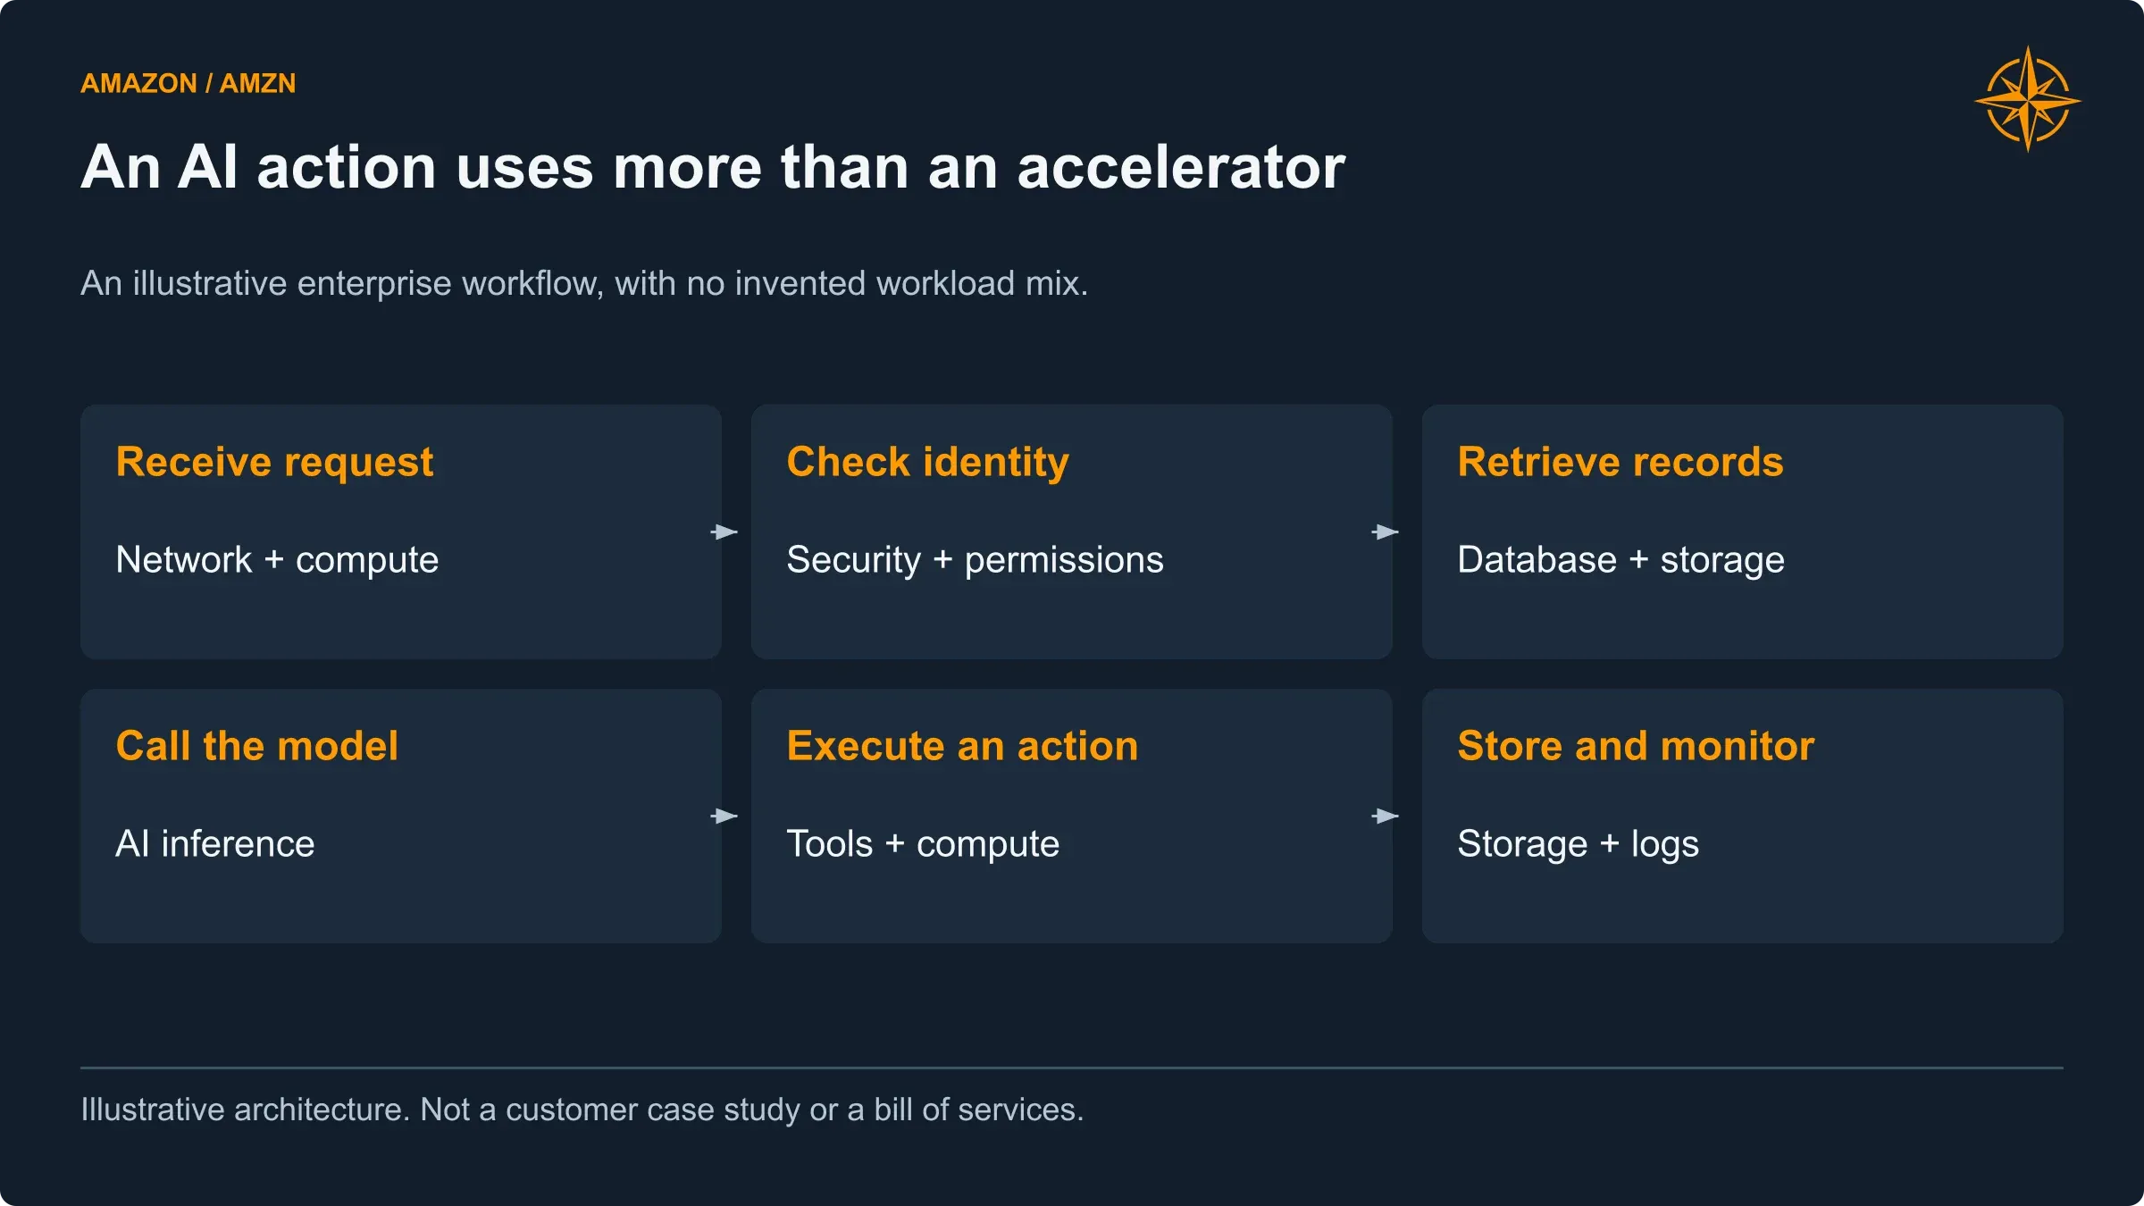Click arrow between Receive request and Check identity

pyautogui.click(x=724, y=532)
